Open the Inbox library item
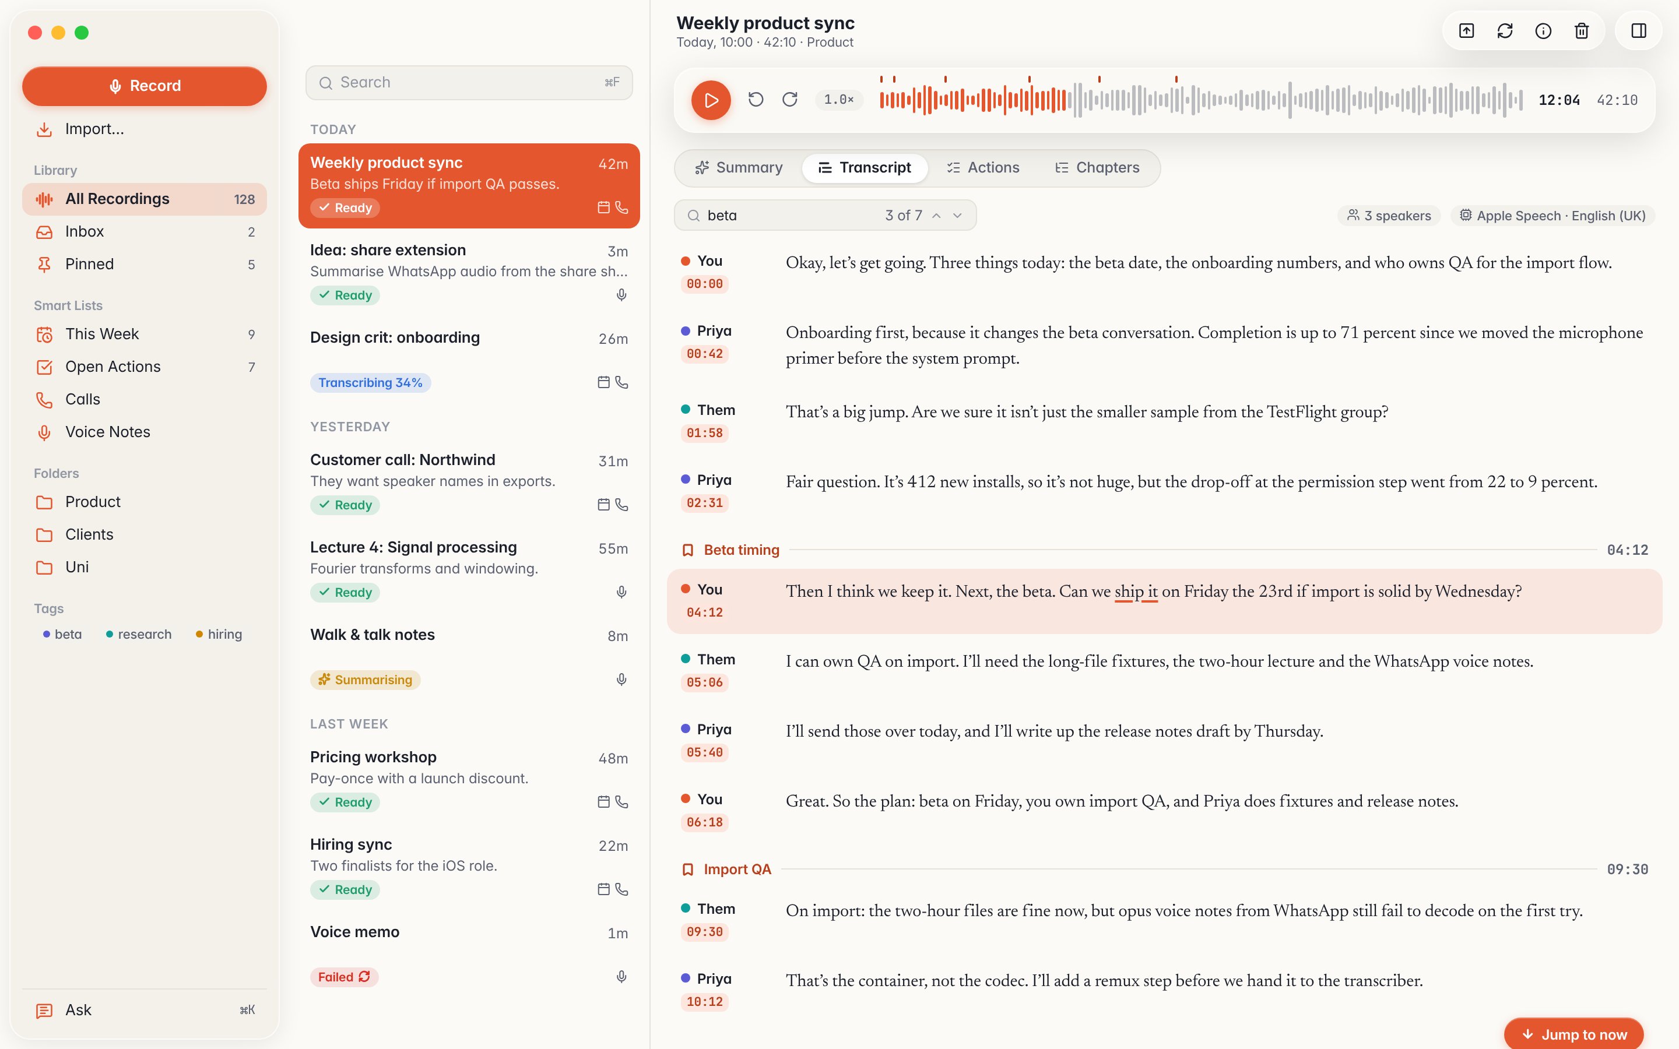The width and height of the screenshot is (1679, 1049). point(145,232)
